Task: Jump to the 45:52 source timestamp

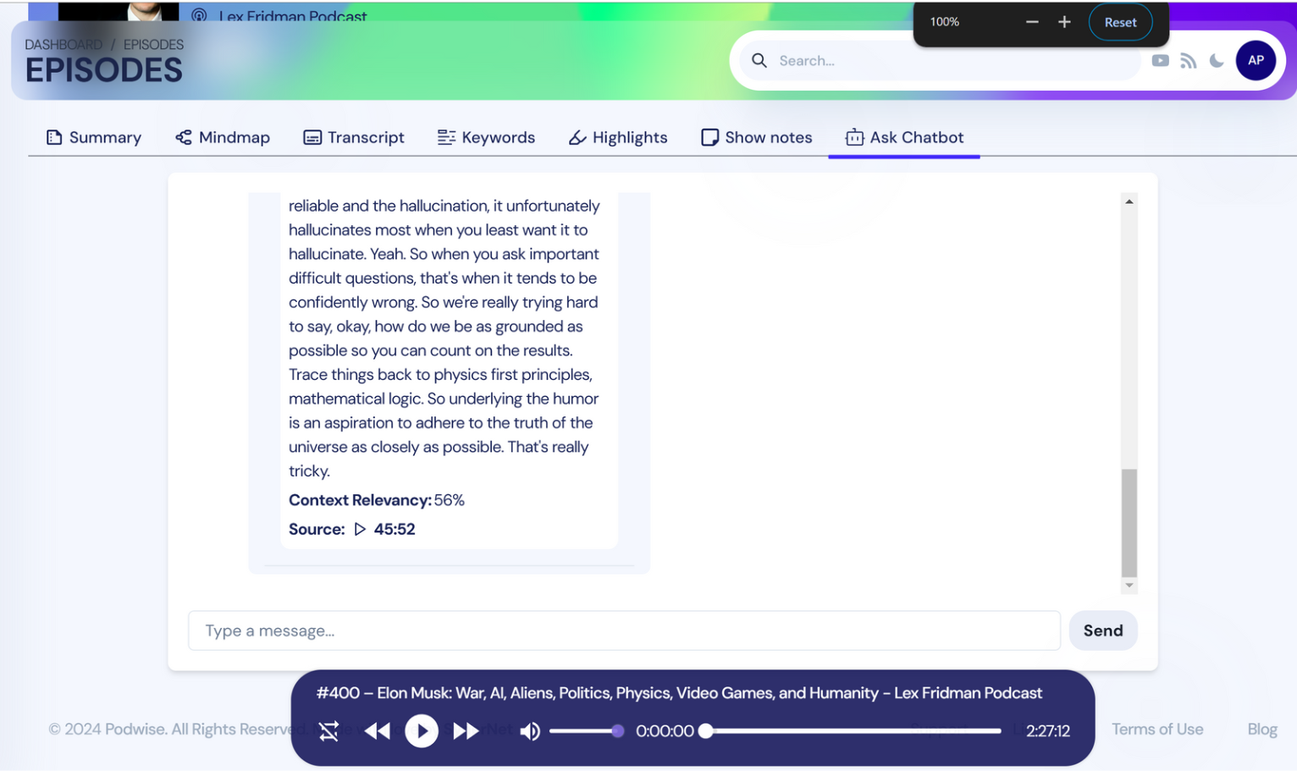Action: 395,529
